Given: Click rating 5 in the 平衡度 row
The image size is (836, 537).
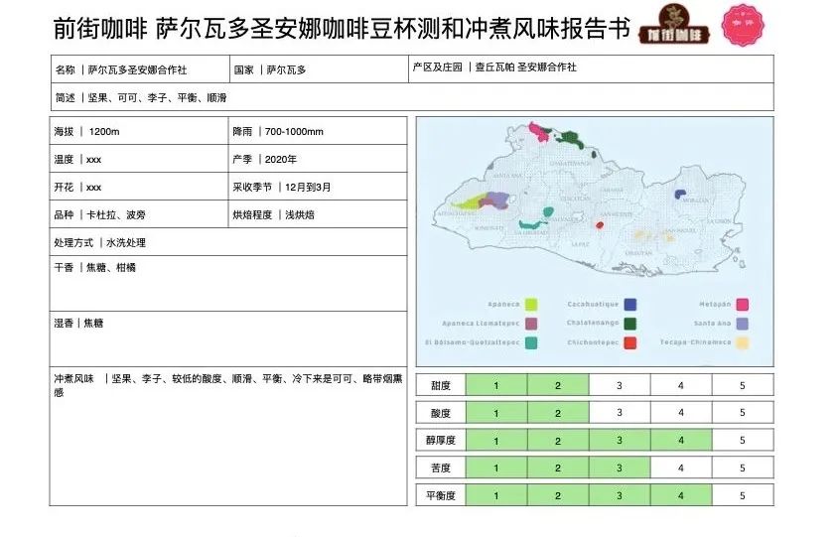Looking at the screenshot, I should pyautogui.click(x=742, y=495).
